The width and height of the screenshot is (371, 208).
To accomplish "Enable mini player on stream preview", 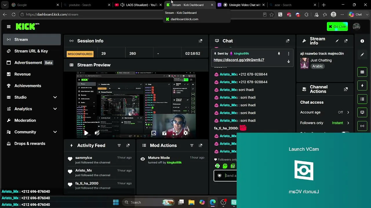I will pos(154,133).
